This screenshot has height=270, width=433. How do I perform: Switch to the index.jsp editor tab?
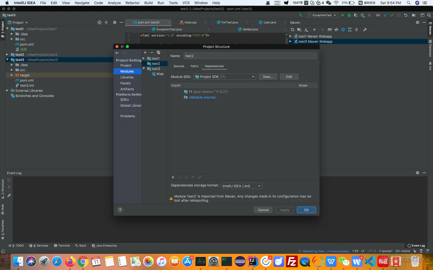point(190,22)
